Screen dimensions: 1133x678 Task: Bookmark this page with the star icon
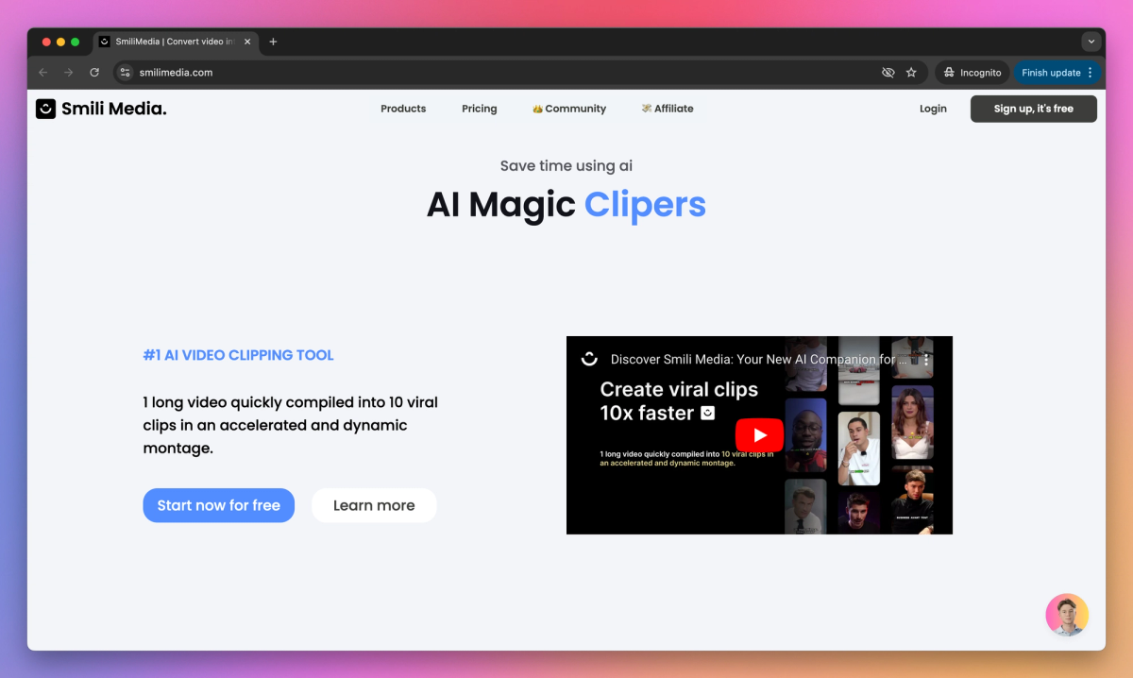pyautogui.click(x=911, y=73)
